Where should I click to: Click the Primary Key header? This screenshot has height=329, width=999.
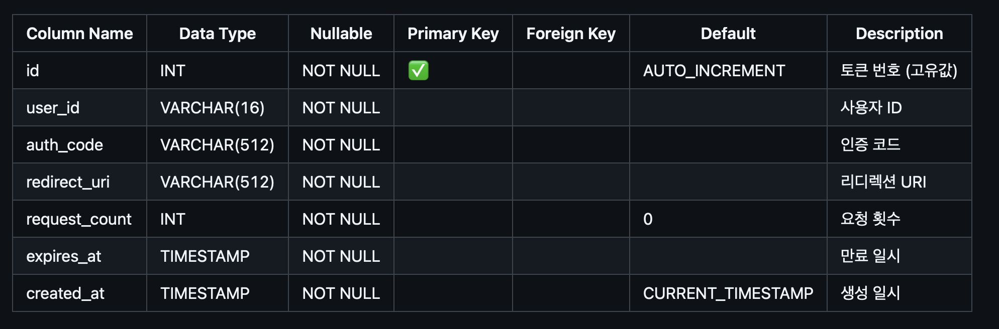point(453,34)
